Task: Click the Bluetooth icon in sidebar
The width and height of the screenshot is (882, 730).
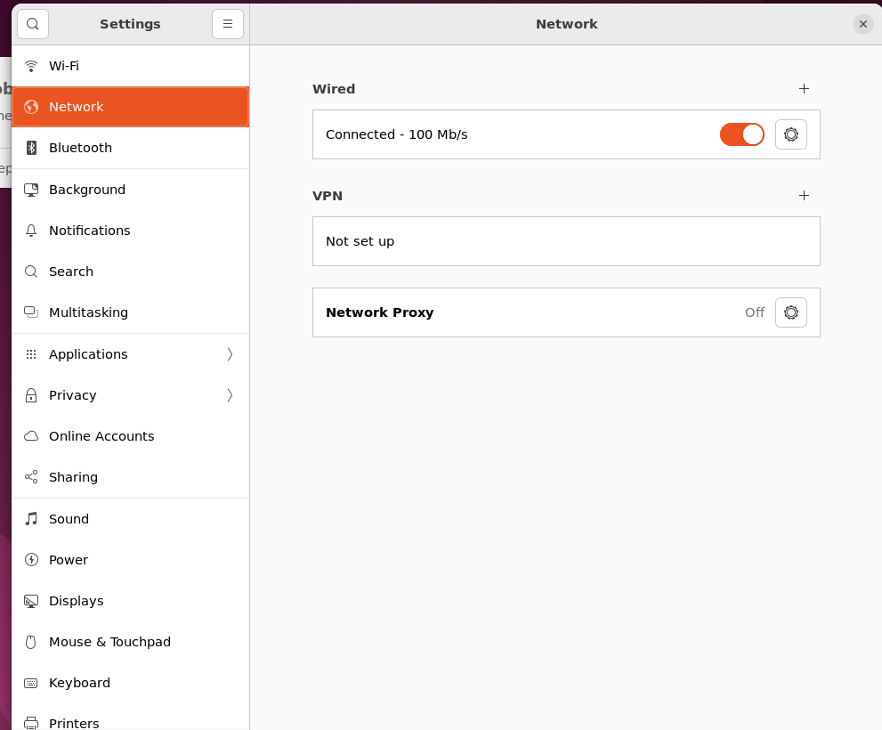Action: click(31, 148)
